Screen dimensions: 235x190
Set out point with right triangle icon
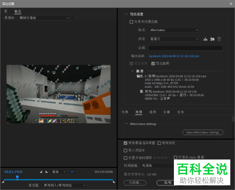47,172
